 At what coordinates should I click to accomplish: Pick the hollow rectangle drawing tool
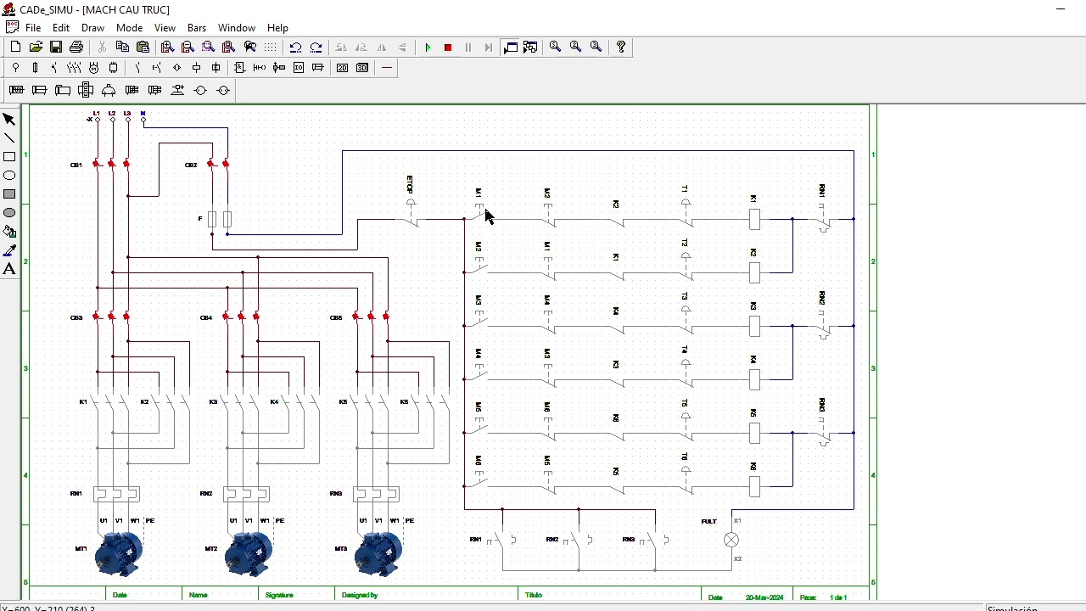tap(9, 157)
